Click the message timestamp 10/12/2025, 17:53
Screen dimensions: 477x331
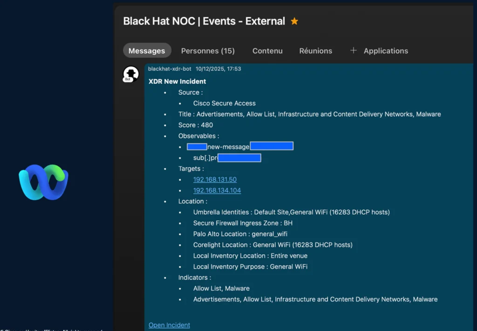218,69
